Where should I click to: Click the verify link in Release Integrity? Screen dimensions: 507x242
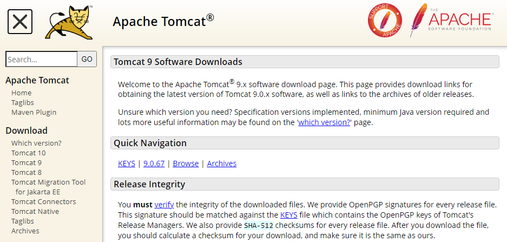164,205
